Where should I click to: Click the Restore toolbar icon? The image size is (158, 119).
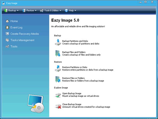24,10
